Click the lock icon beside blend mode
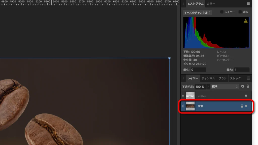The image size is (258, 145). pyautogui.click(x=248, y=86)
